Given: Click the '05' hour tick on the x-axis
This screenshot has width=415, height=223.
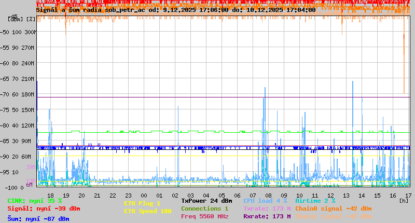Looking at the screenshot, I should point(222,196).
